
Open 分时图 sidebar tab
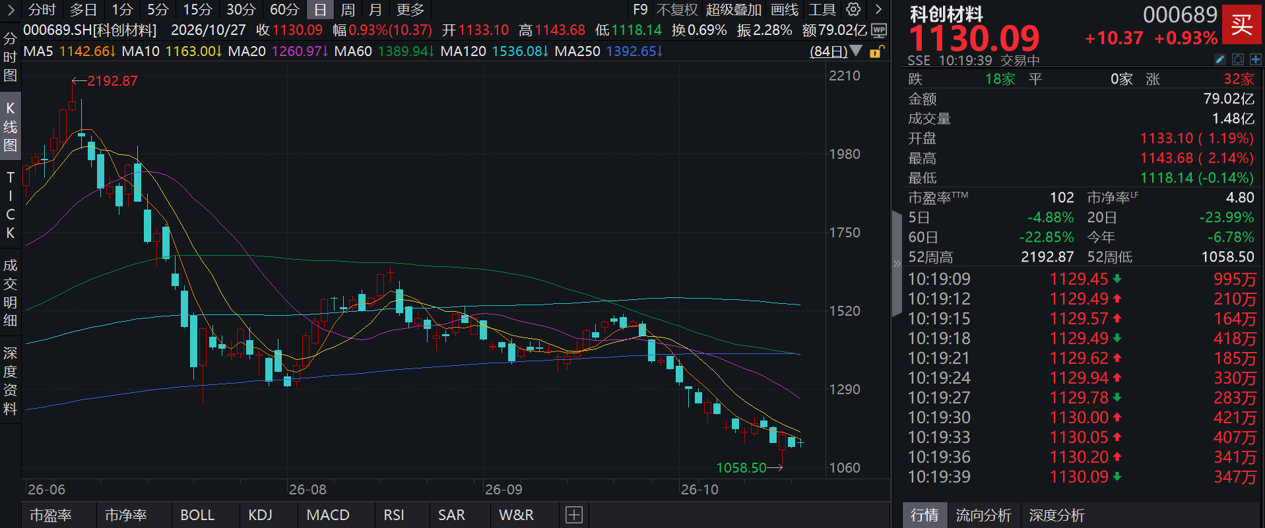10,57
